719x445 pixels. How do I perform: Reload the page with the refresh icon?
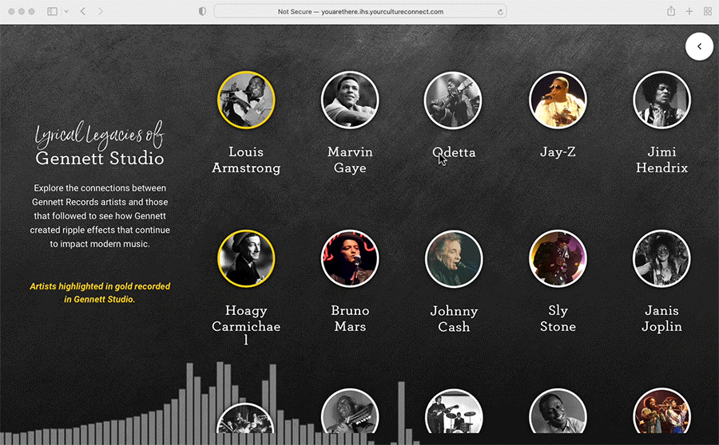point(500,12)
